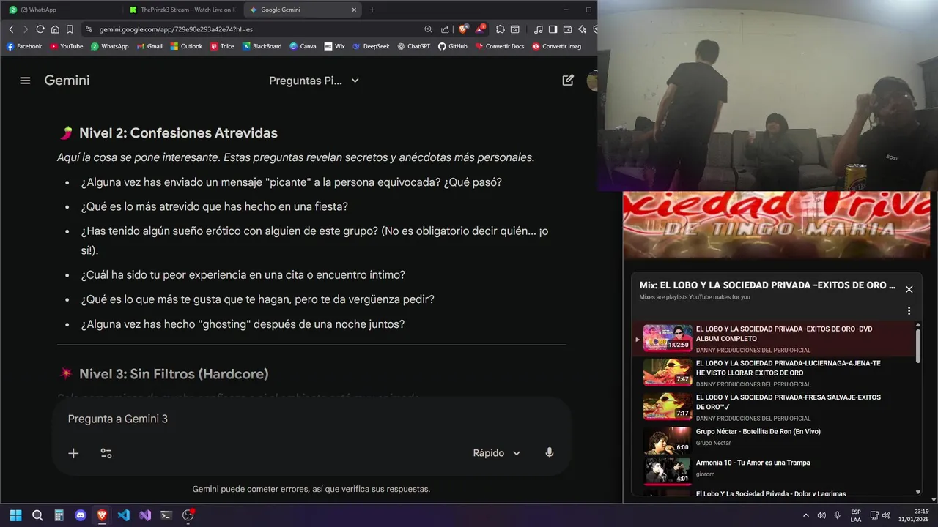Click the browser address bar URL
Viewport: 938px width, 527px height.
[x=176, y=29]
